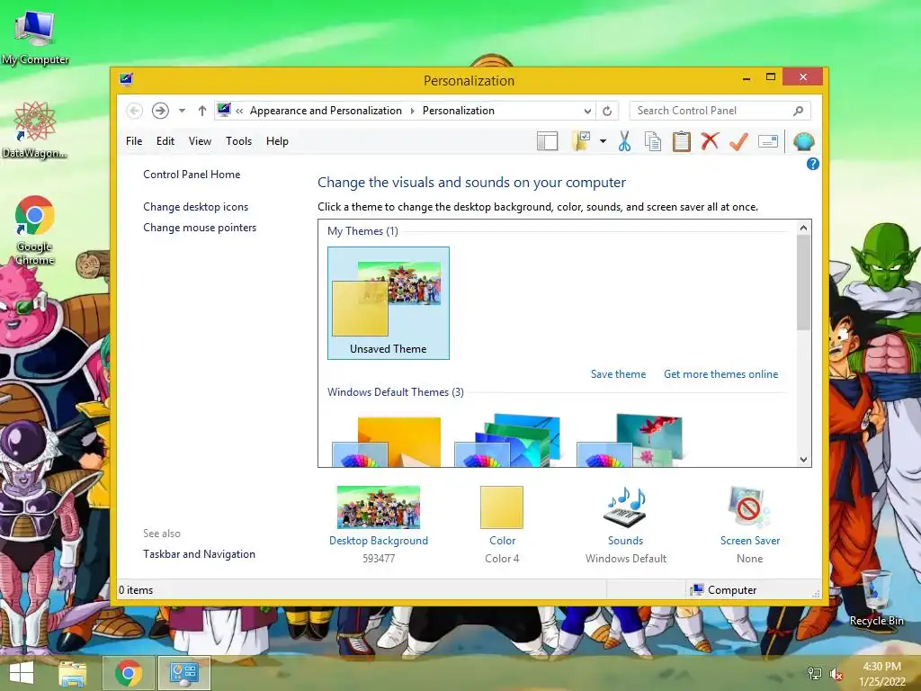Open My Computer desktop icon
The width and height of the screenshot is (921, 691).
[x=35, y=36]
